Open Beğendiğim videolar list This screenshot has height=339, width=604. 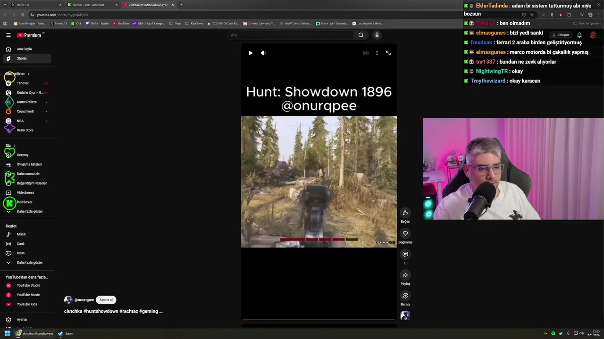pos(26,183)
